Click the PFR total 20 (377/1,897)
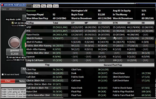The height and width of the screenshot is (99, 156). [60, 31]
